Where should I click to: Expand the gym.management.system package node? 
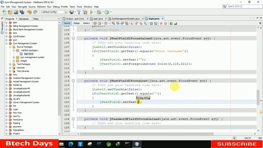coord(14,57)
